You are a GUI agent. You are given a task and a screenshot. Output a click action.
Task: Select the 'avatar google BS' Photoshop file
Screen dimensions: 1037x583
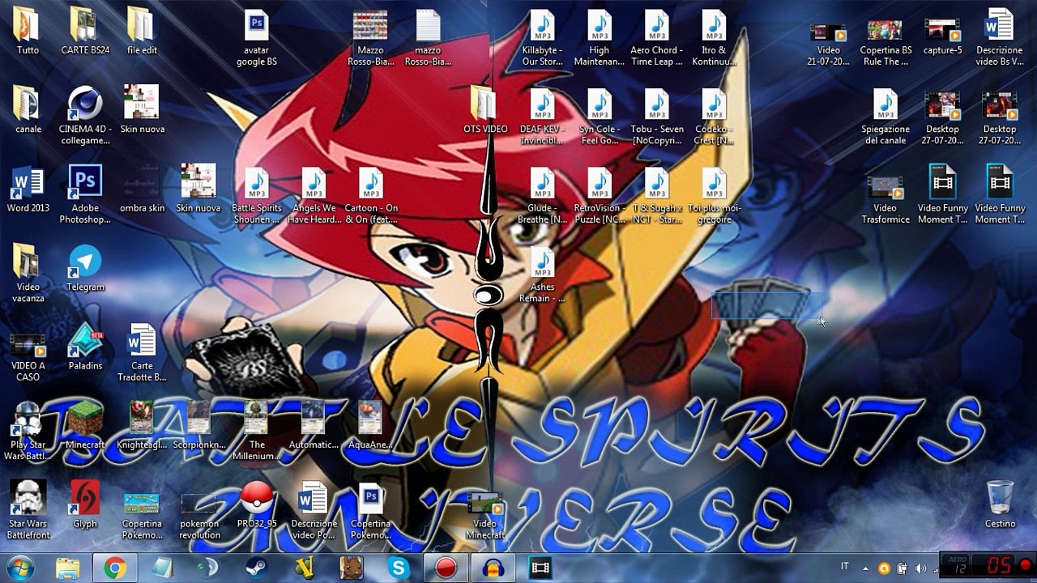tap(256, 26)
